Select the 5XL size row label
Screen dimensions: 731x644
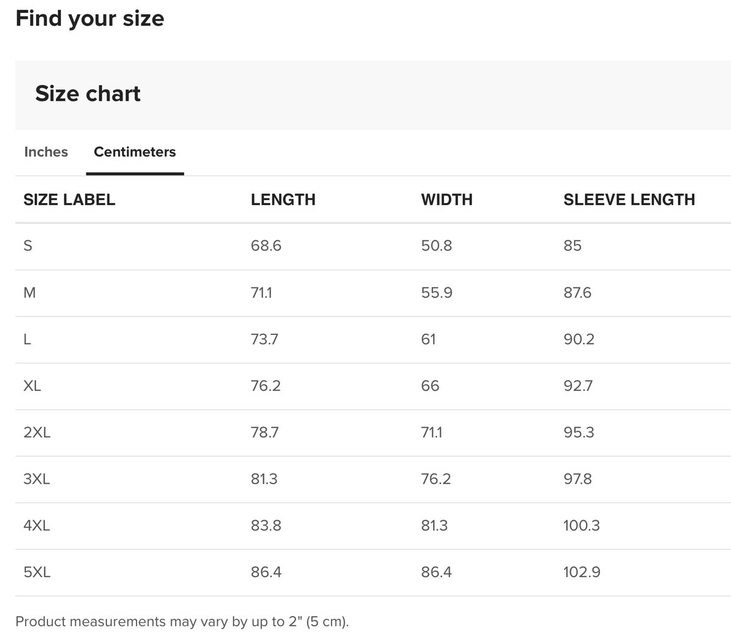37,572
